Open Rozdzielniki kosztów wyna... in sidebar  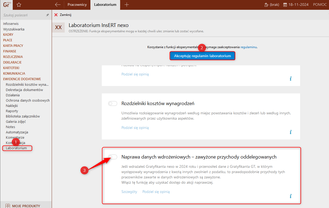pos(27,85)
